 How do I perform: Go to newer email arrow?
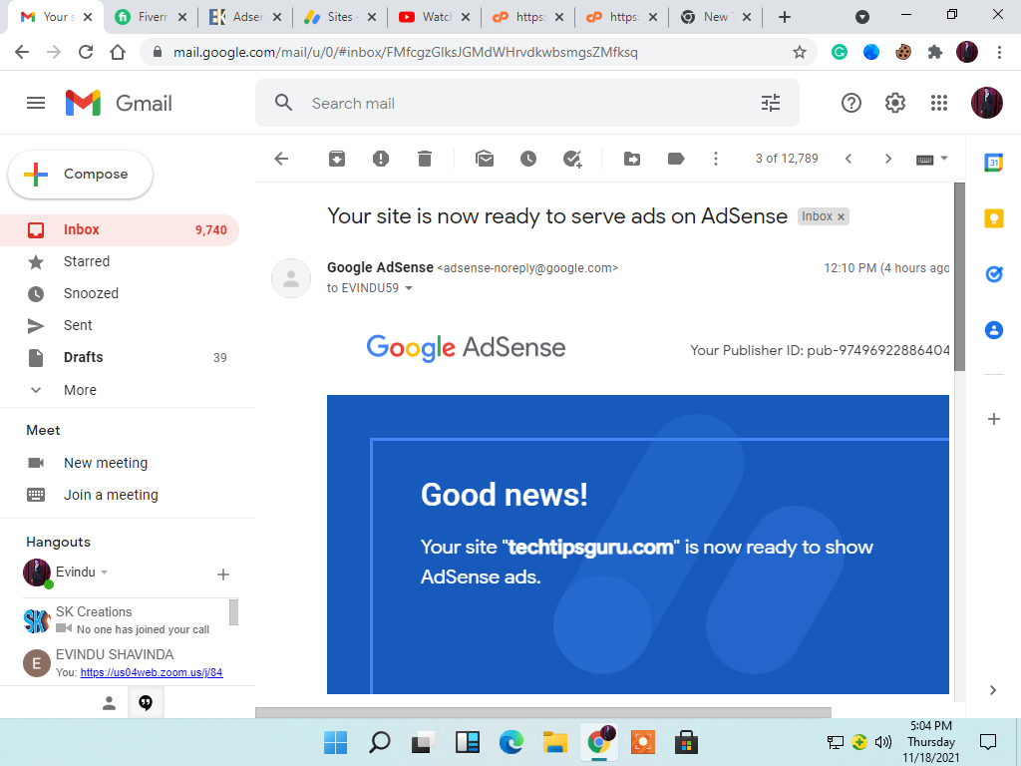[849, 159]
